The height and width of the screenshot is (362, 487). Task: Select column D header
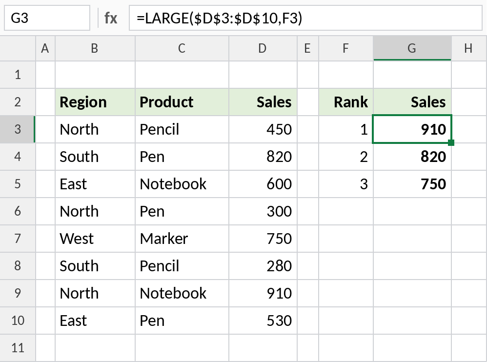[263, 48]
